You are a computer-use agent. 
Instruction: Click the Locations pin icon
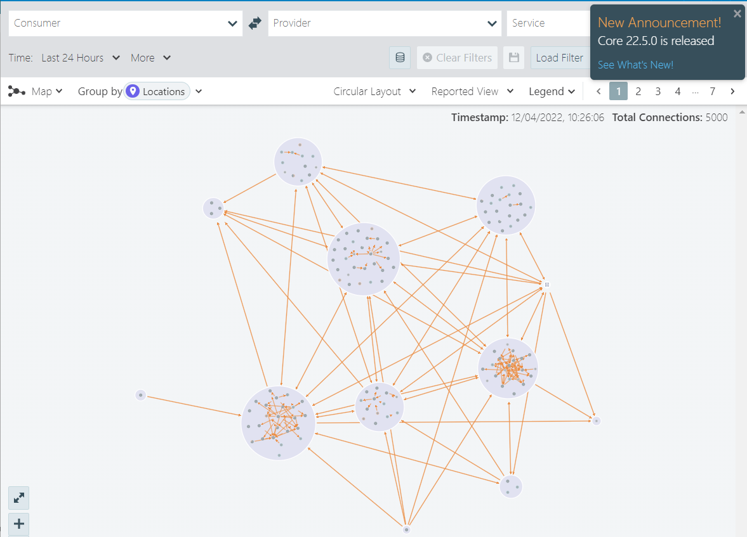coord(133,91)
